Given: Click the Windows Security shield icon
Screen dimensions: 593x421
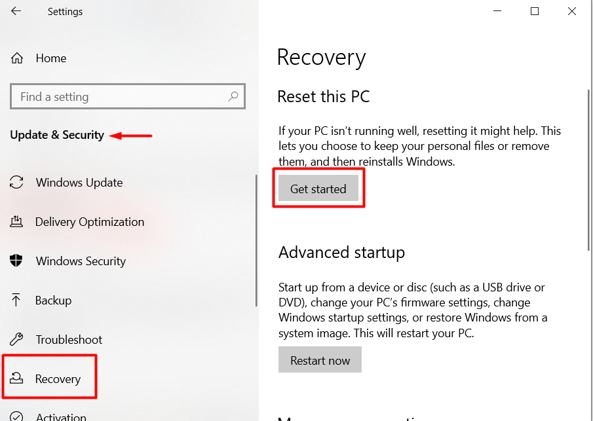Looking at the screenshot, I should click(x=17, y=261).
